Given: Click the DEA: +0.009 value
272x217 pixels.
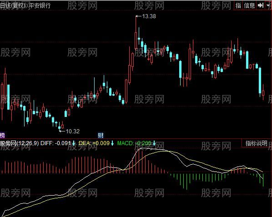Looking at the screenshot, I should coord(94,143).
